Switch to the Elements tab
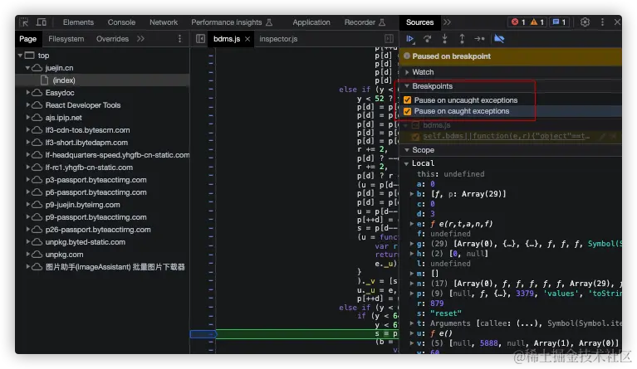This screenshot has height=369, width=637. tap(78, 22)
